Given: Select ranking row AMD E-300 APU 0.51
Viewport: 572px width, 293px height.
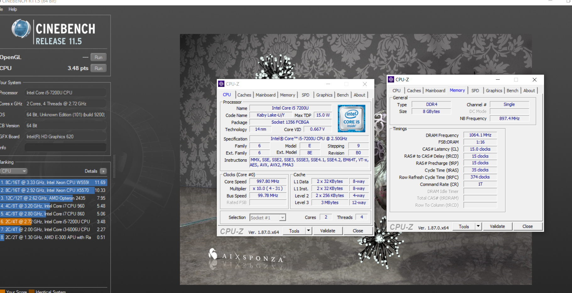Looking at the screenshot, I should pos(53,237).
